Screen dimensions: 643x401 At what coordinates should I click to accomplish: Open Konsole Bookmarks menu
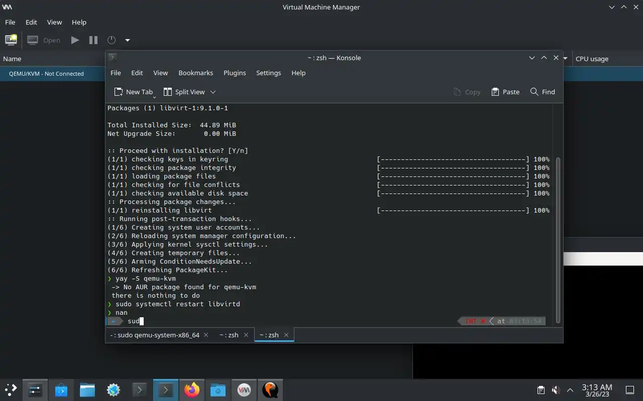pyautogui.click(x=195, y=73)
